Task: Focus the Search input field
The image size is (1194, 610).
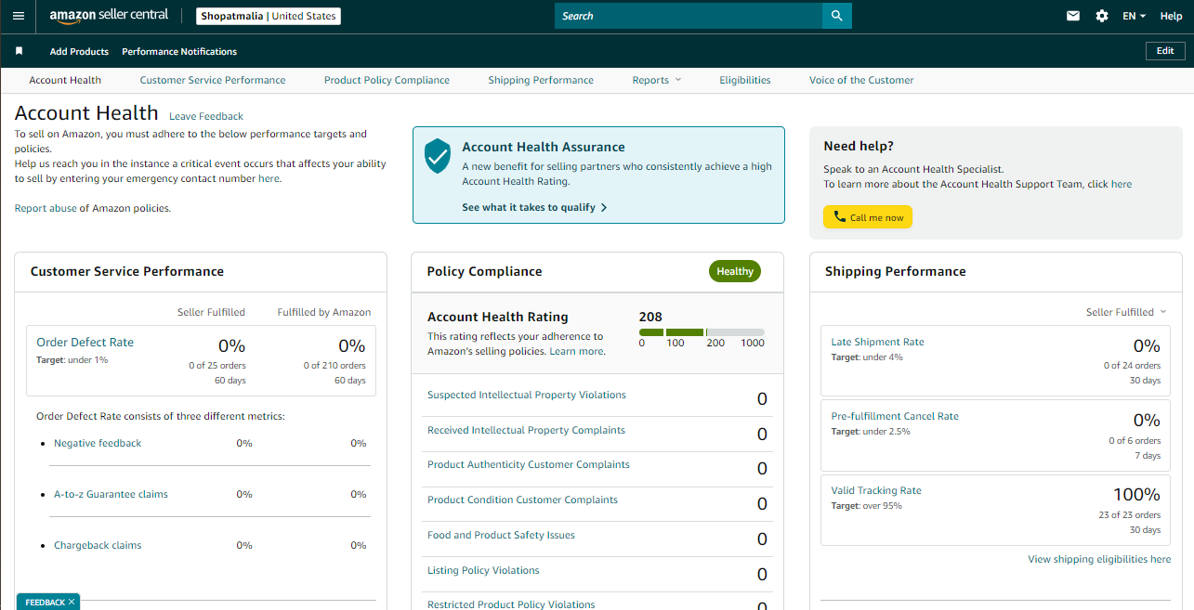Action: pyautogui.click(x=689, y=16)
